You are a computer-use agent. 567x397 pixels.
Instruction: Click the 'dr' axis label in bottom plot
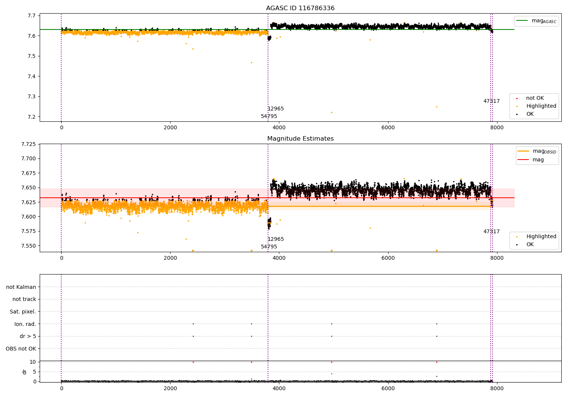coord(25,372)
